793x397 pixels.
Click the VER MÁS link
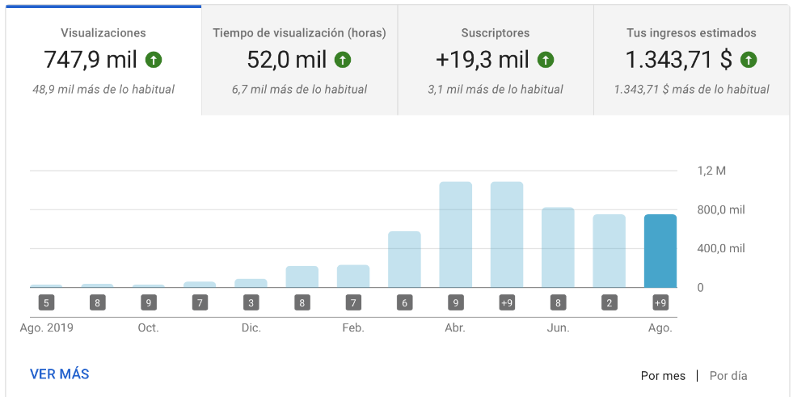pyautogui.click(x=59, y=374)
